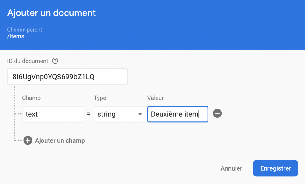Click the Valeur column label
The image size is (305, 184).
click(x=155, y=98)
